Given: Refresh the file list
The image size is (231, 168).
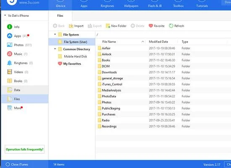Looking at the screenshot, I should click(176, 26).
